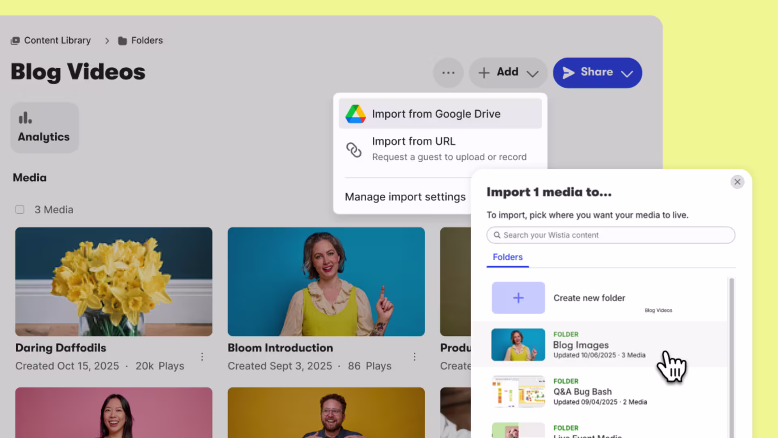Image resolution: width=778 pixels, height=438 pixels.
Task: Close the Import media dialog
Action: point(737,182)
